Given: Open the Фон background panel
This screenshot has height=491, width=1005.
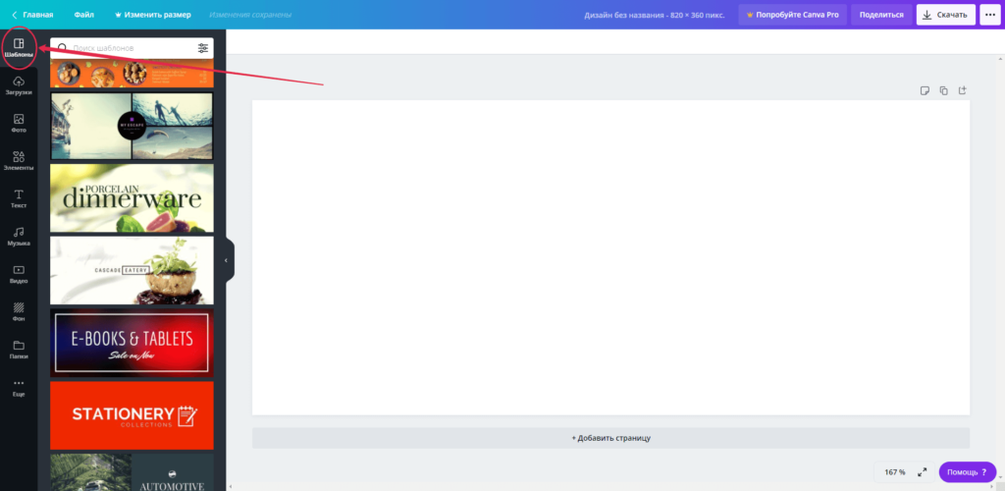Looking at the screenshot, I should (19, 311).
